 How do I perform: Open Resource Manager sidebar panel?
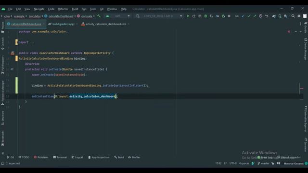tap(2, 93)
